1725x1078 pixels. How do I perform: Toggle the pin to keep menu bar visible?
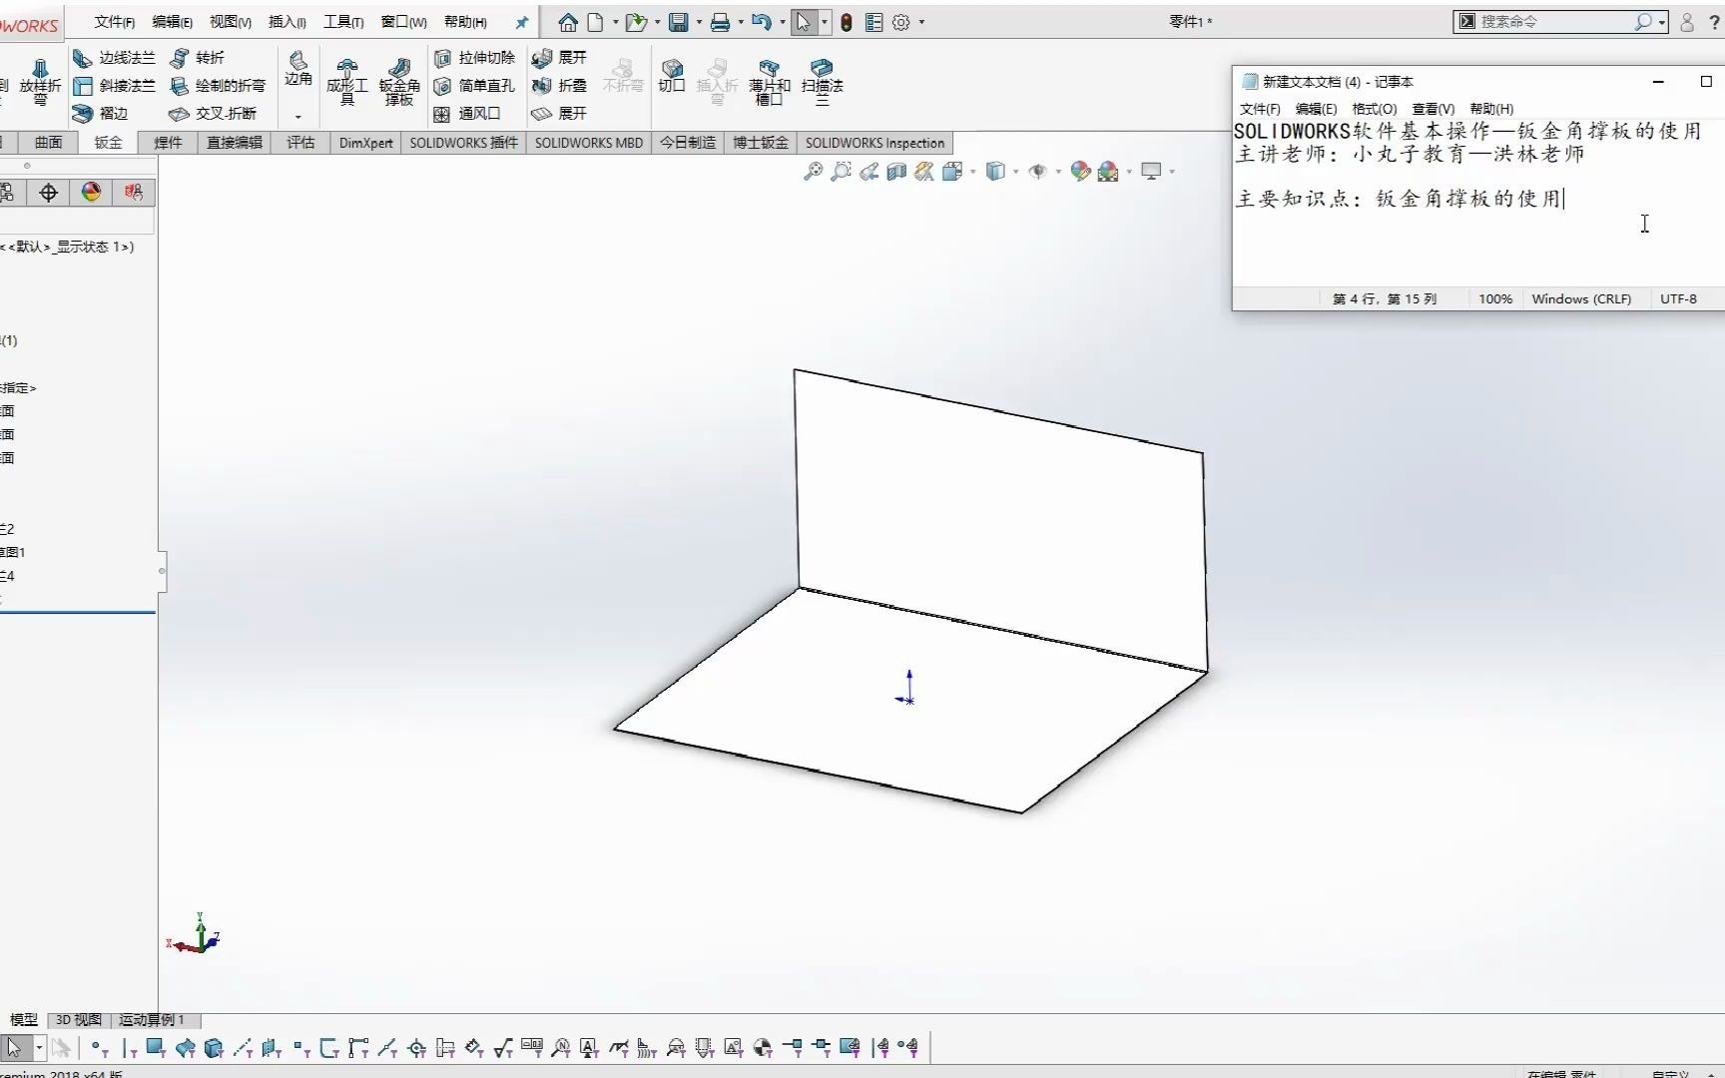click(x=520, y=21)
